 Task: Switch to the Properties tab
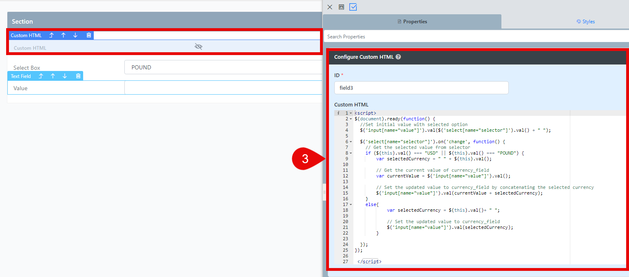[412, 22]
